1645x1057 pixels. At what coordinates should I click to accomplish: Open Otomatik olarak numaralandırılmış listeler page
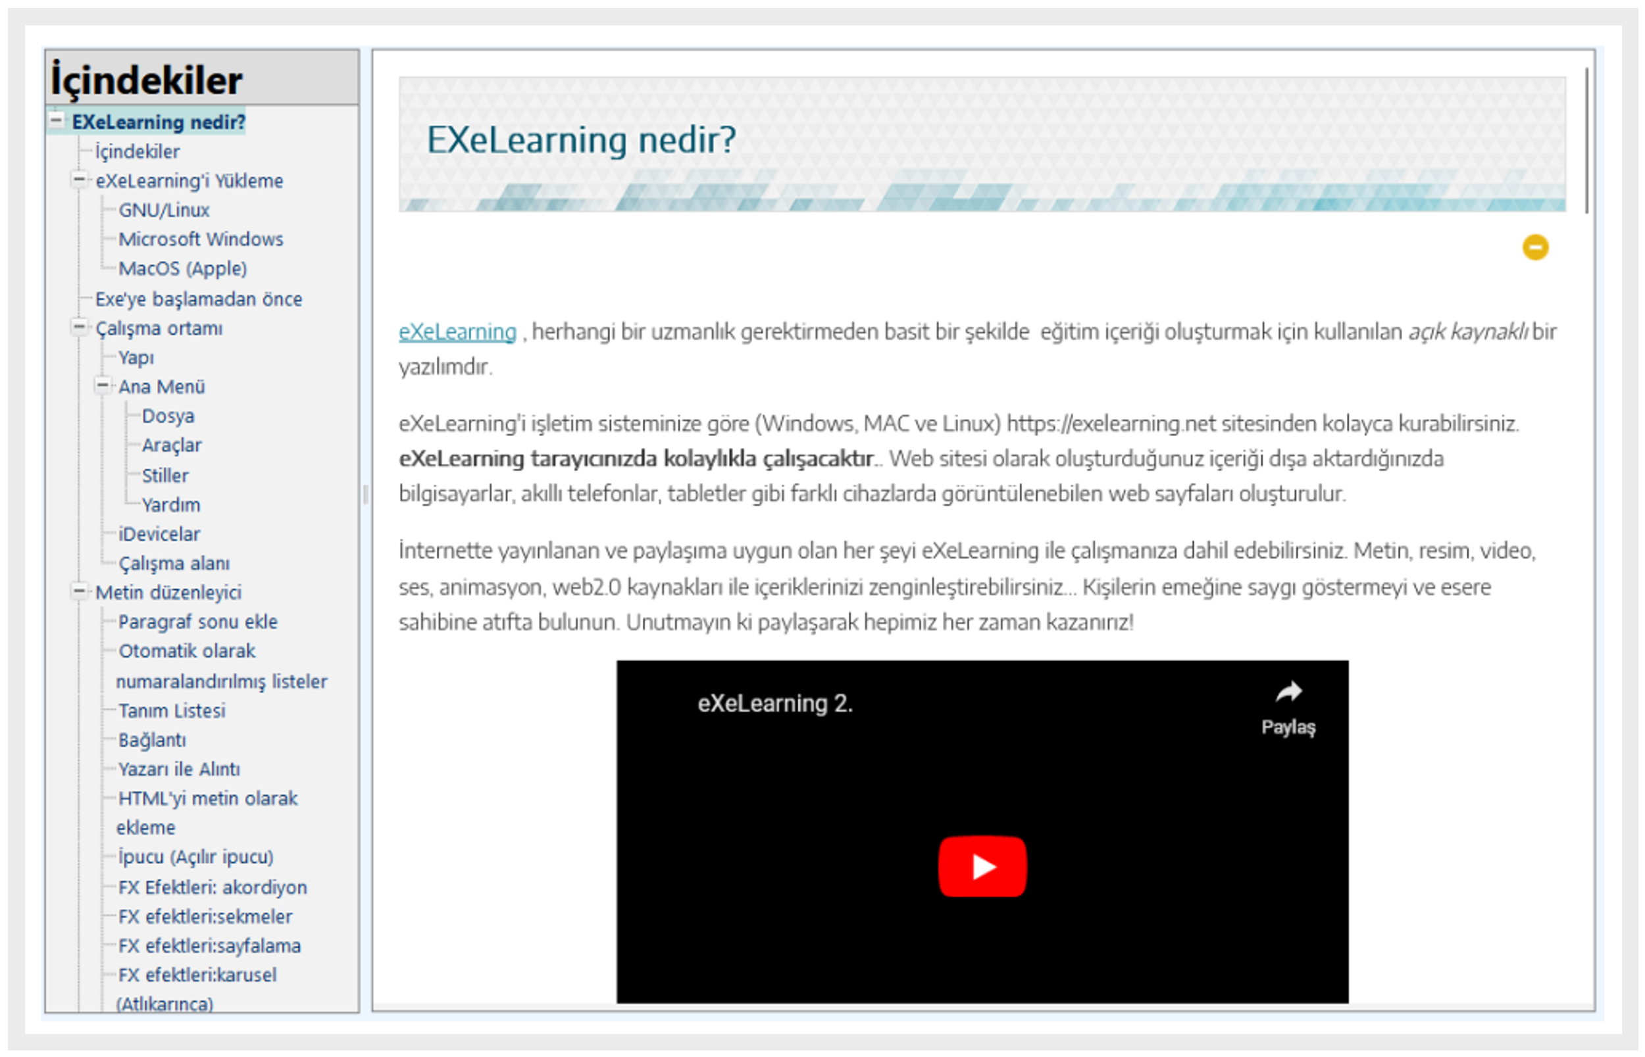(x=221, y=665)
